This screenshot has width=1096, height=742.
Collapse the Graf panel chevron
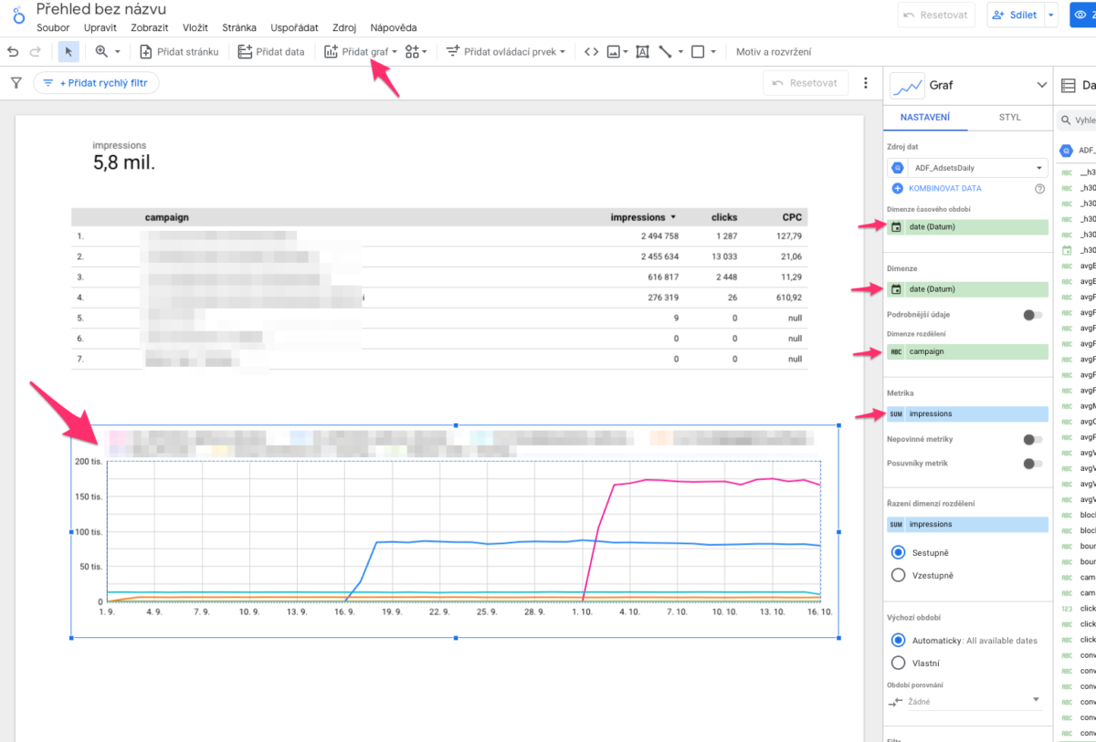(x=1041, y=85)
